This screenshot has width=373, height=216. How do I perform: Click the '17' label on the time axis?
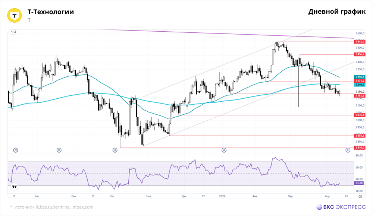(203, 196)
